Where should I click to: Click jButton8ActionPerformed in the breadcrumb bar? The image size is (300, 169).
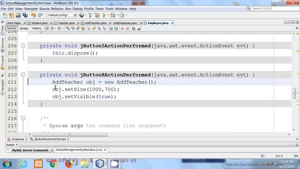(x=50, y=139)
